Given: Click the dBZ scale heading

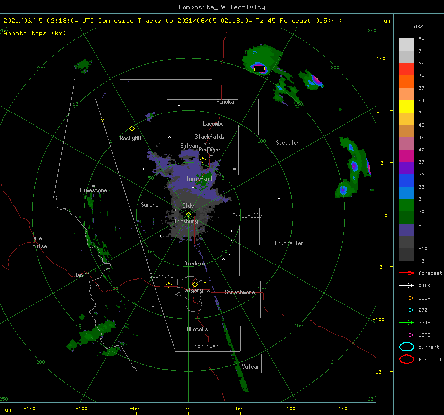Looking at the screenshot, I should click(x=418, y=26).
